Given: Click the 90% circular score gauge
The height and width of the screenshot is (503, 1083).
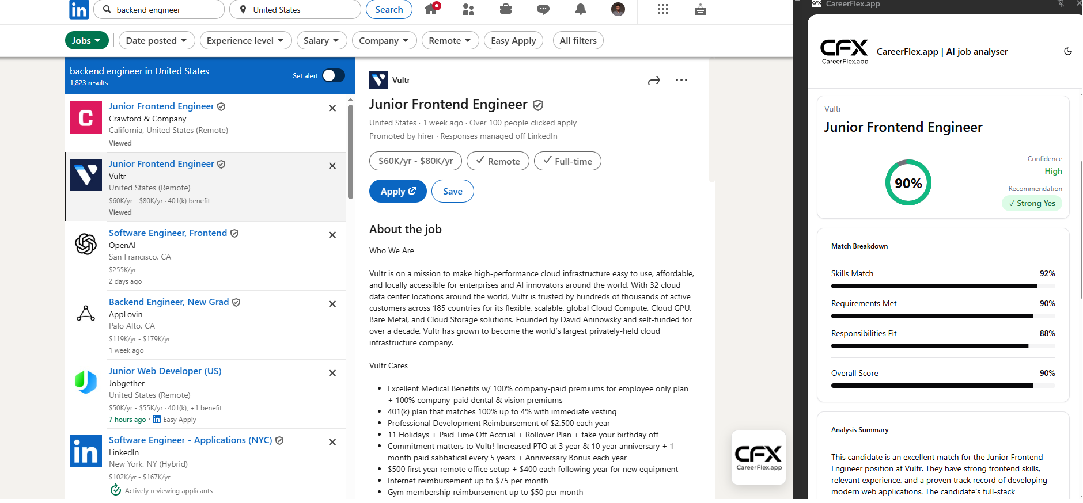Looking at the screenshot, I should pos(908,183).
